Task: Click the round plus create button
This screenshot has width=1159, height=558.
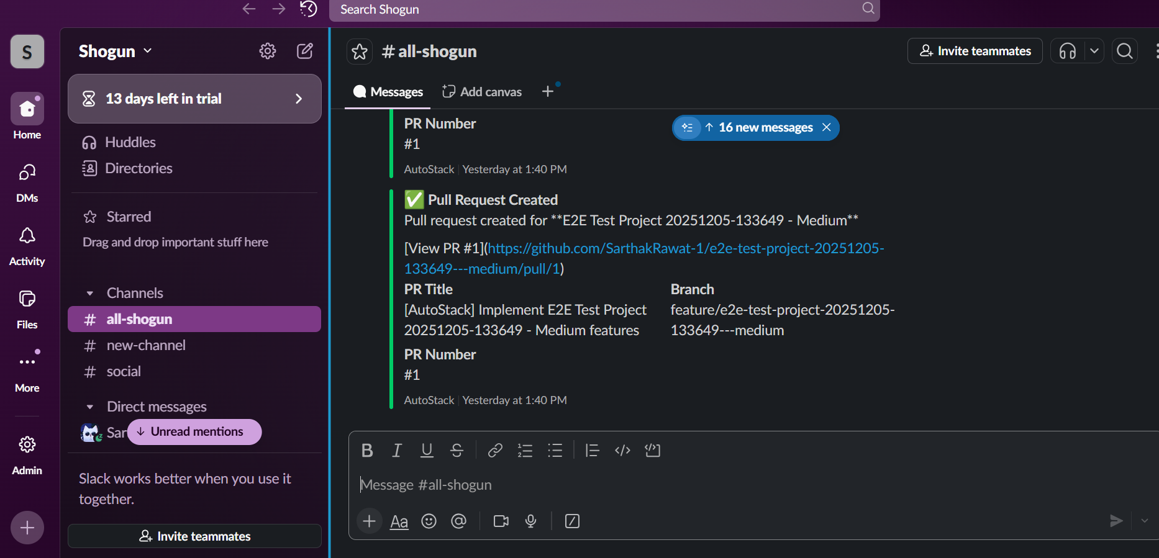Action: [27, 528]
